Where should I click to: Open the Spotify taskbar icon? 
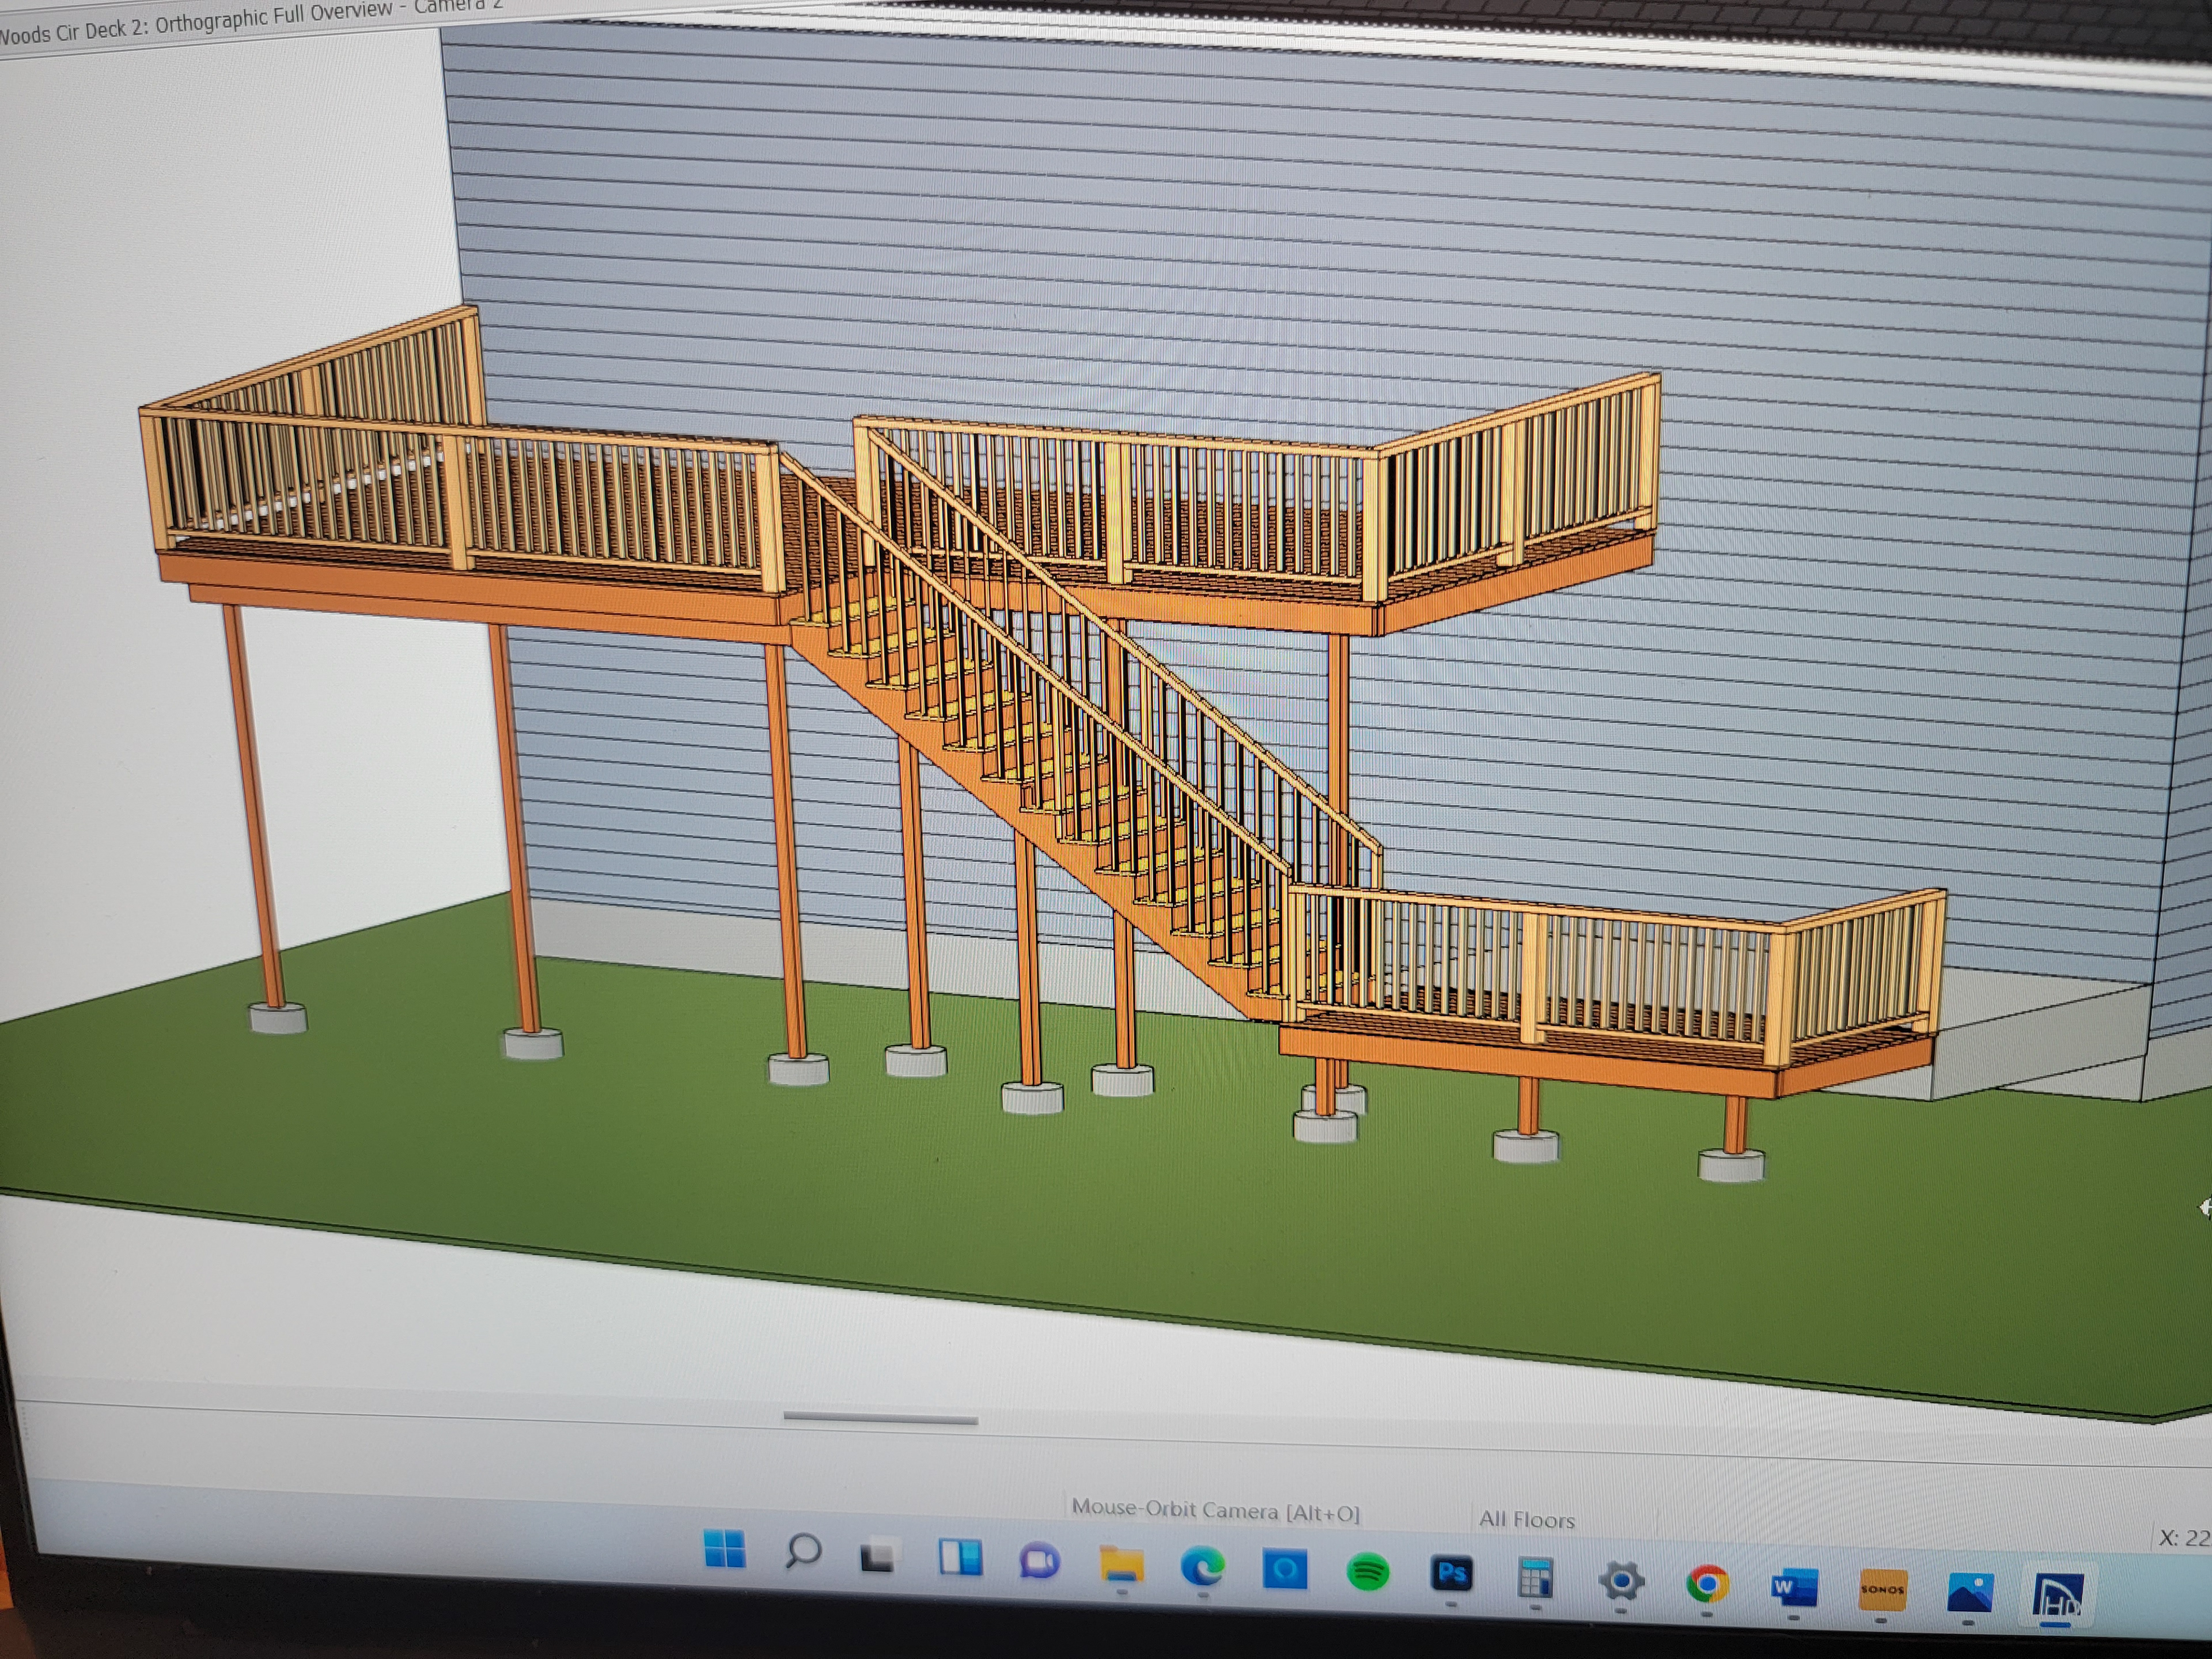pos(1367,1573)
